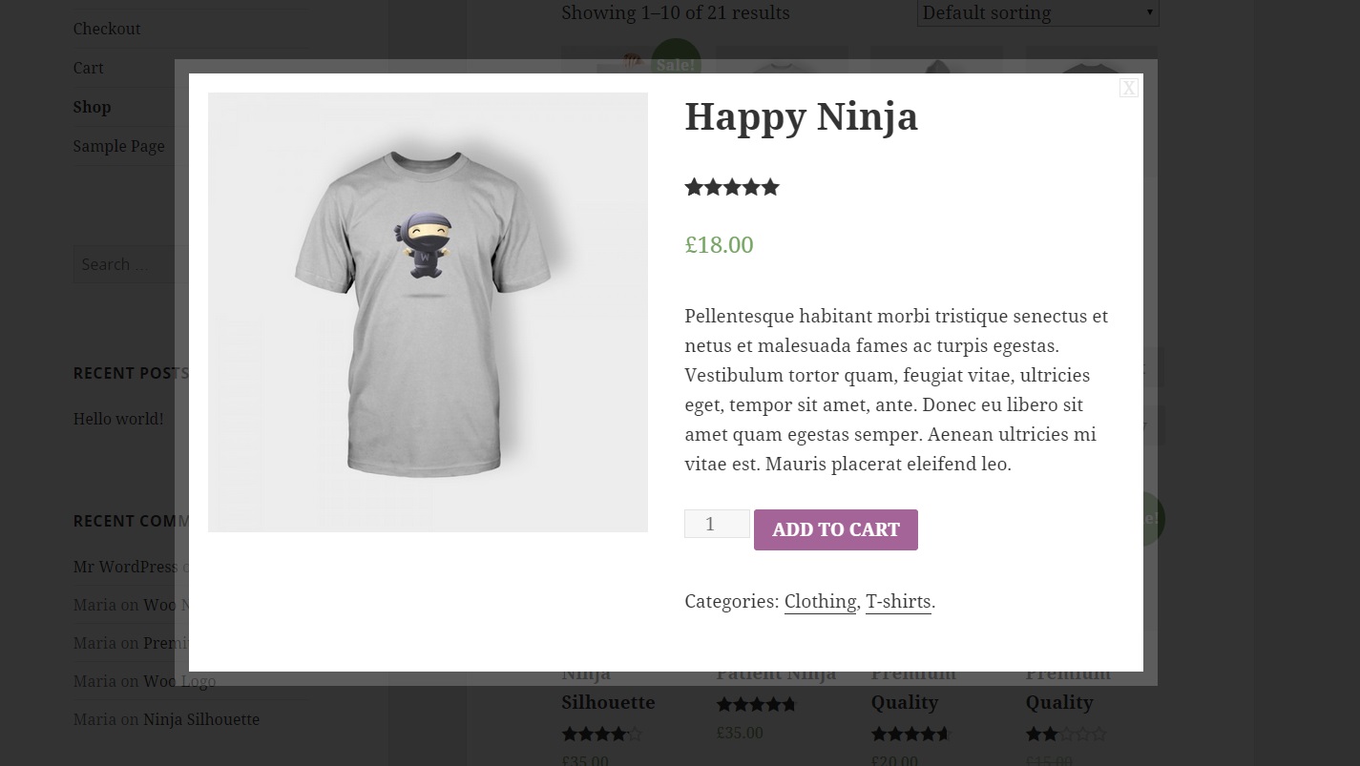Open the T-shirts category link

click(898, 602)
